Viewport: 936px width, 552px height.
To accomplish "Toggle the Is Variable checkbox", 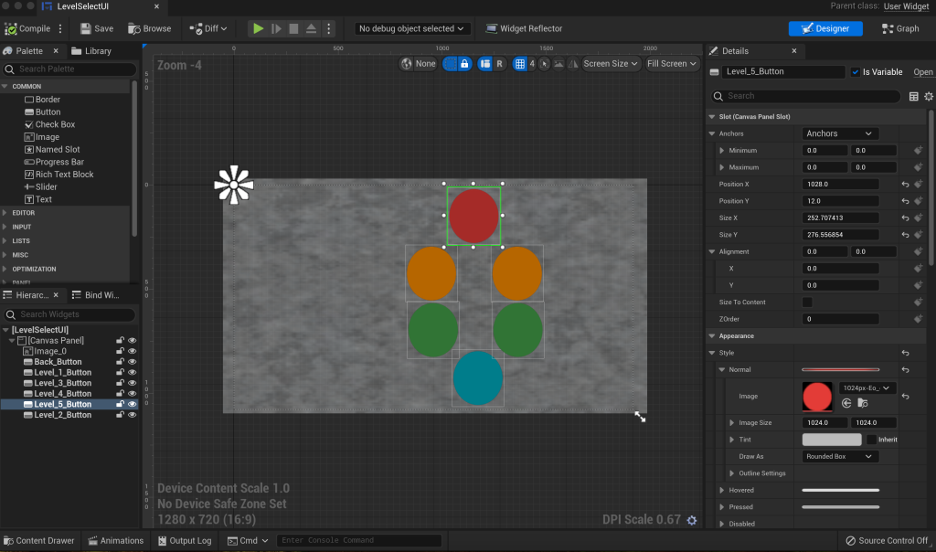I will (x=856, y=72).
